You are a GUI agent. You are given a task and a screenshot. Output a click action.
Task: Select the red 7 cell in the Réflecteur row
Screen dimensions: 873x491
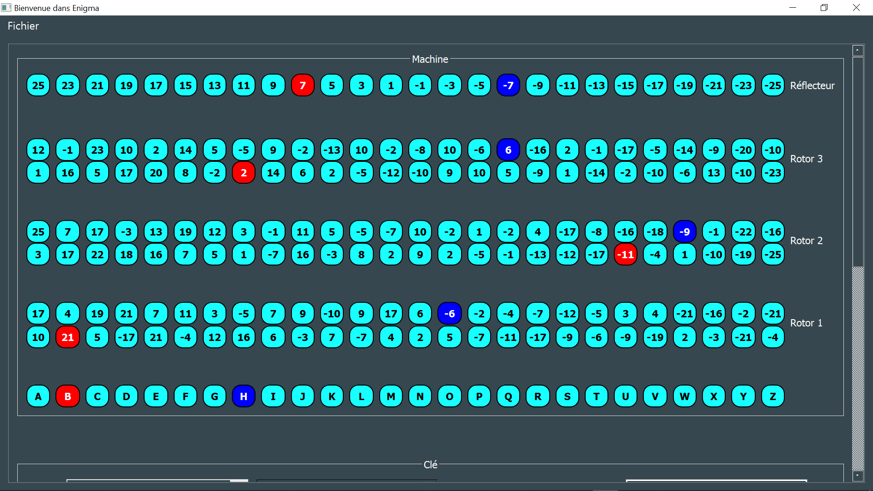click(302, 85)
